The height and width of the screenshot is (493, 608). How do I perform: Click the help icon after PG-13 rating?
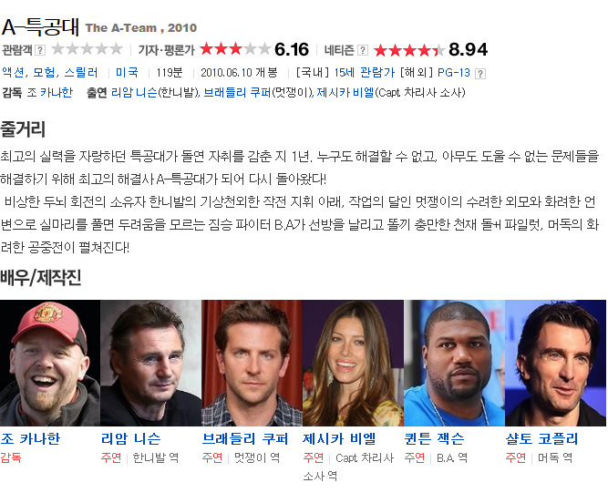[x=480, y=74]
